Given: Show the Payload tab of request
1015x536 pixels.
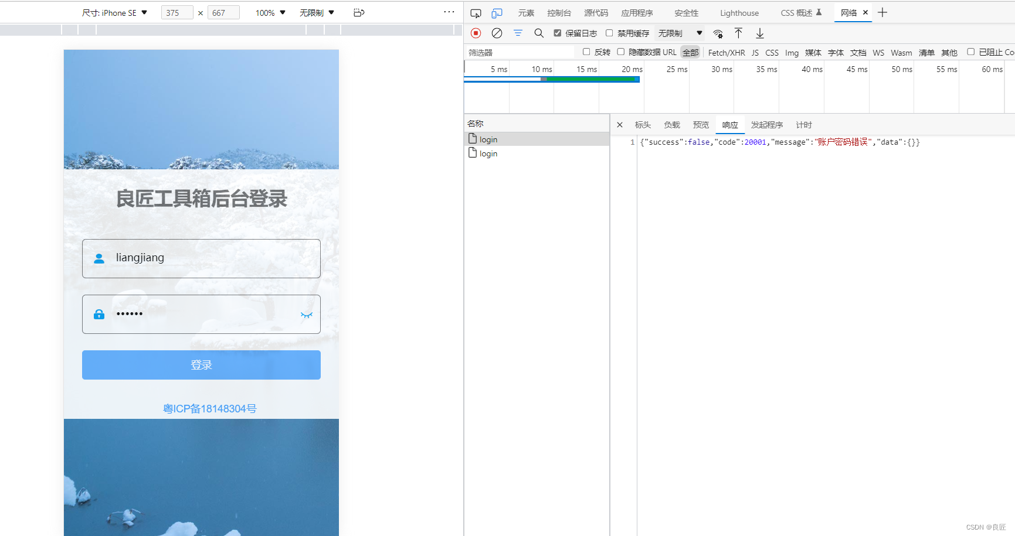Looking at the screenshot, I should (x=672, y=125).
